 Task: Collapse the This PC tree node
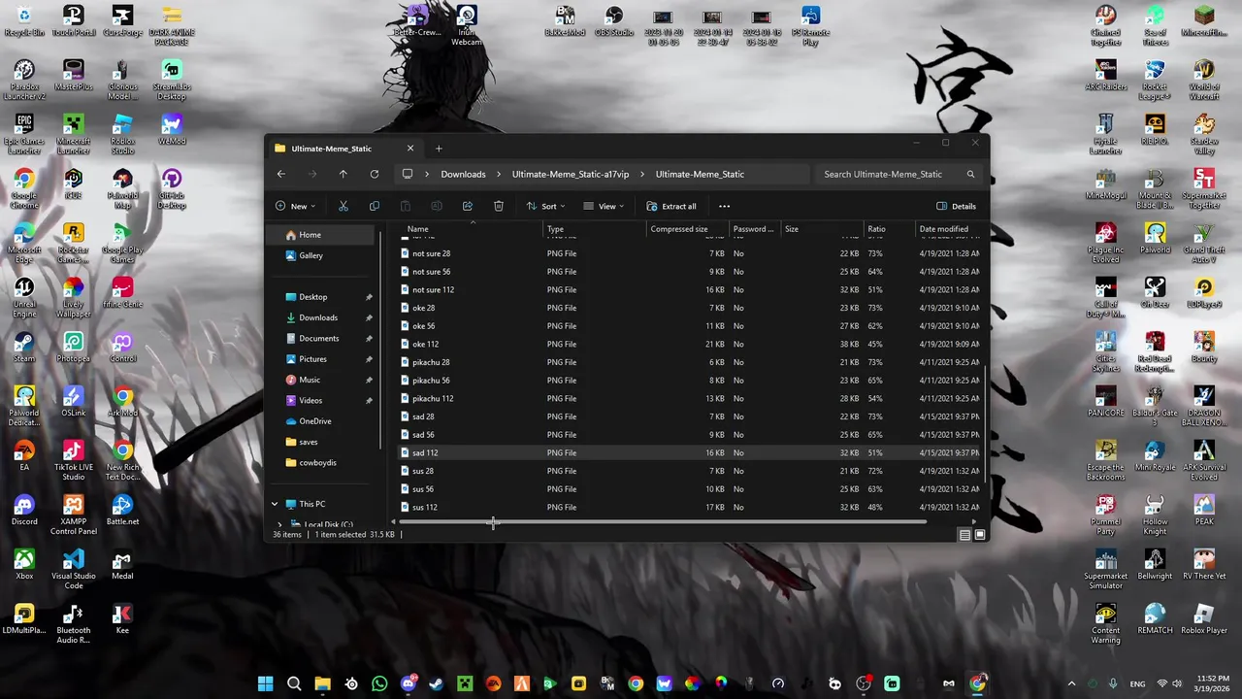pyautogui.click(x=275, y=504)
